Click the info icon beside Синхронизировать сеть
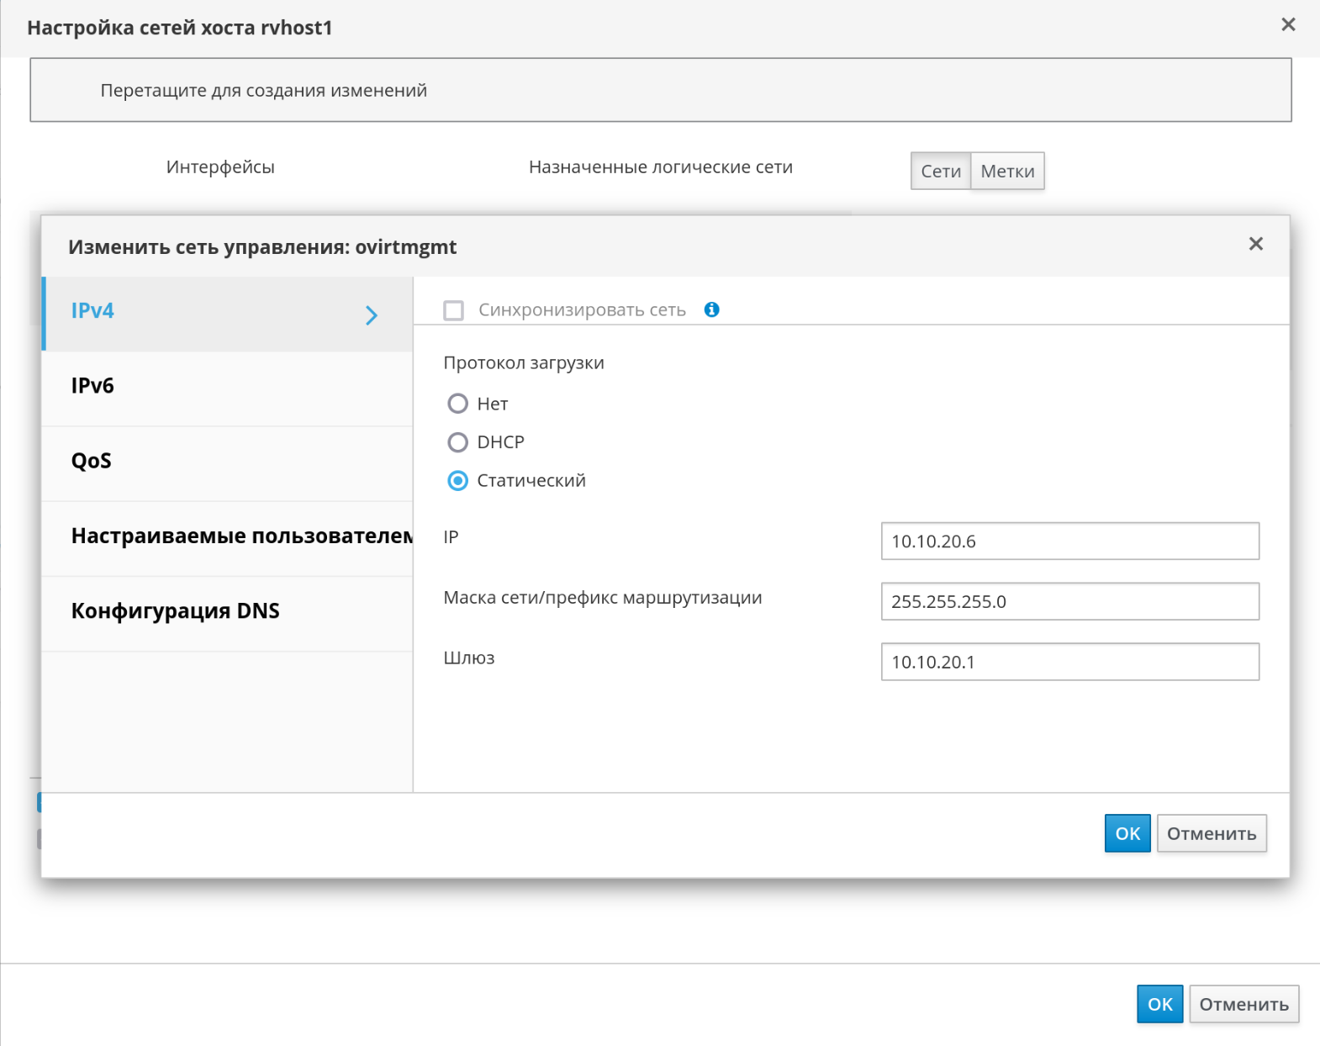1320x1046 pixels. [x=711, y=309]
